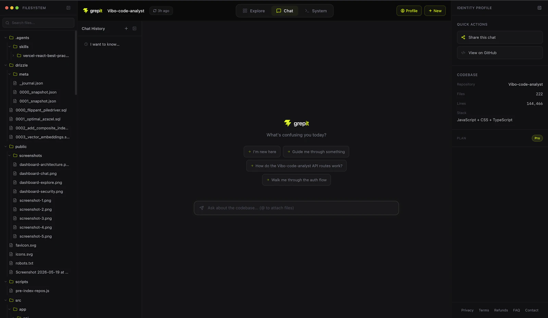
Task: Click the send paper-plane icon
Action: point(202,208)
